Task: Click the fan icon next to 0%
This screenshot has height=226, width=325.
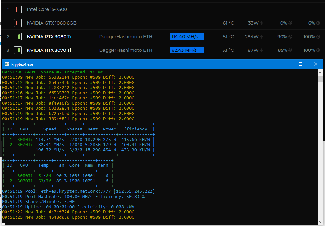Action: [x=290, y=23]
